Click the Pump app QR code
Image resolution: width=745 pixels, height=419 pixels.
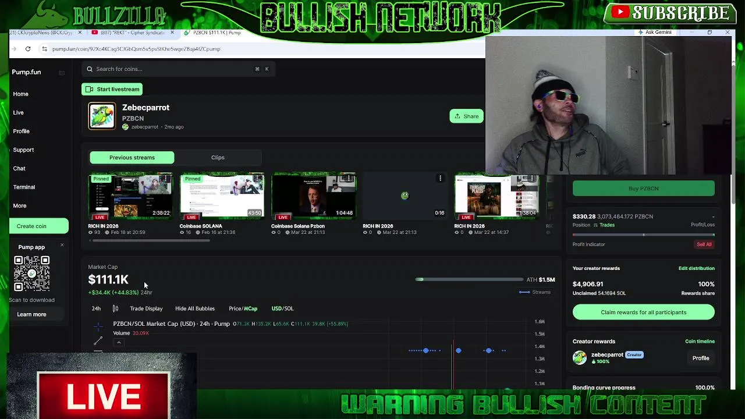tap(31, 274)
